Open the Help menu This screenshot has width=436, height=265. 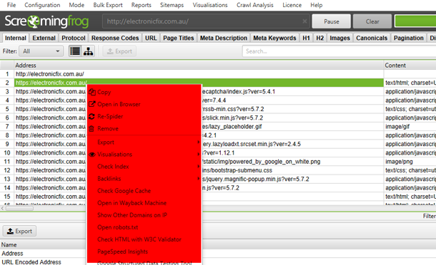[x=317, y=5]
